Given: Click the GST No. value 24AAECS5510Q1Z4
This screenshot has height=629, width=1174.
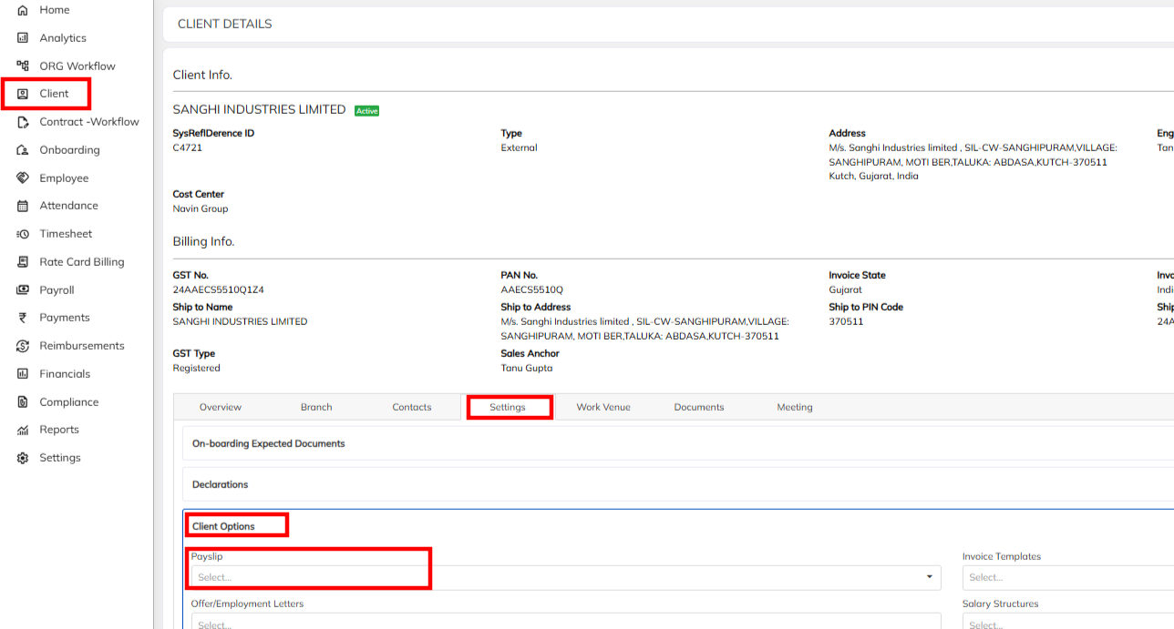Looking at the screenshot, I should [x=219, y=289].
